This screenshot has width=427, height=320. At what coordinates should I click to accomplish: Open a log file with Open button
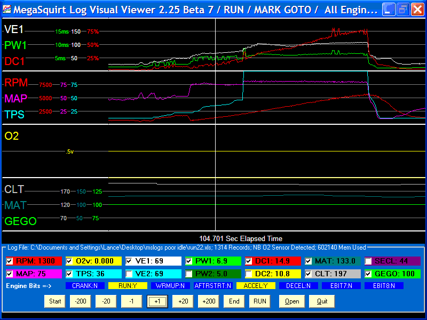(x=291, y=301)
